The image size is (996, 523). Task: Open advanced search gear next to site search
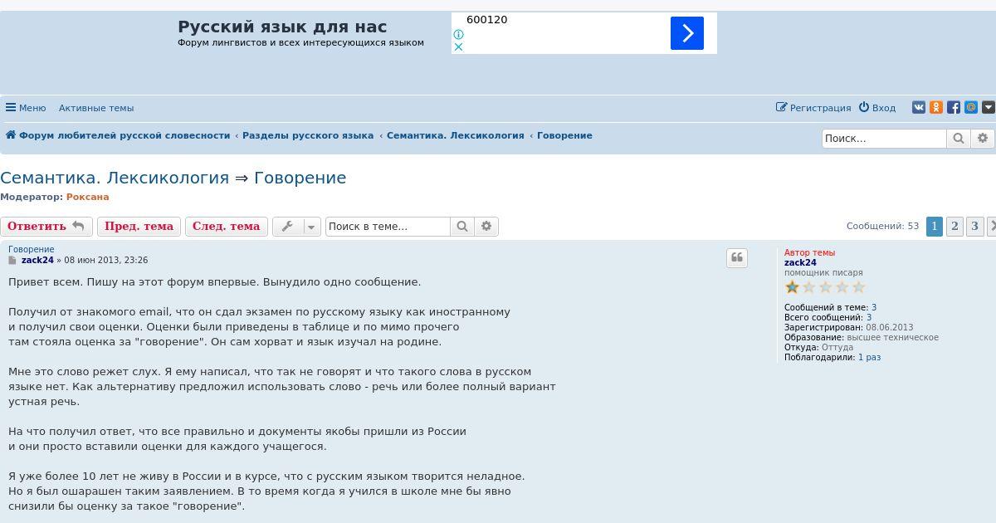coord(983,139)
